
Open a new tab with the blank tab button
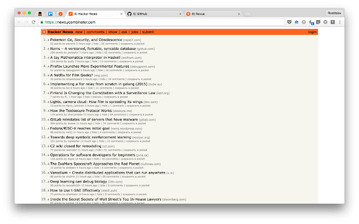pyautogui.click(x=247, y=14)
